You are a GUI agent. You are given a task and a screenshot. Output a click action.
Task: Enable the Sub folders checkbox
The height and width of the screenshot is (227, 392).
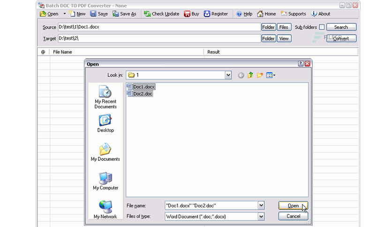tap(322, 27)
